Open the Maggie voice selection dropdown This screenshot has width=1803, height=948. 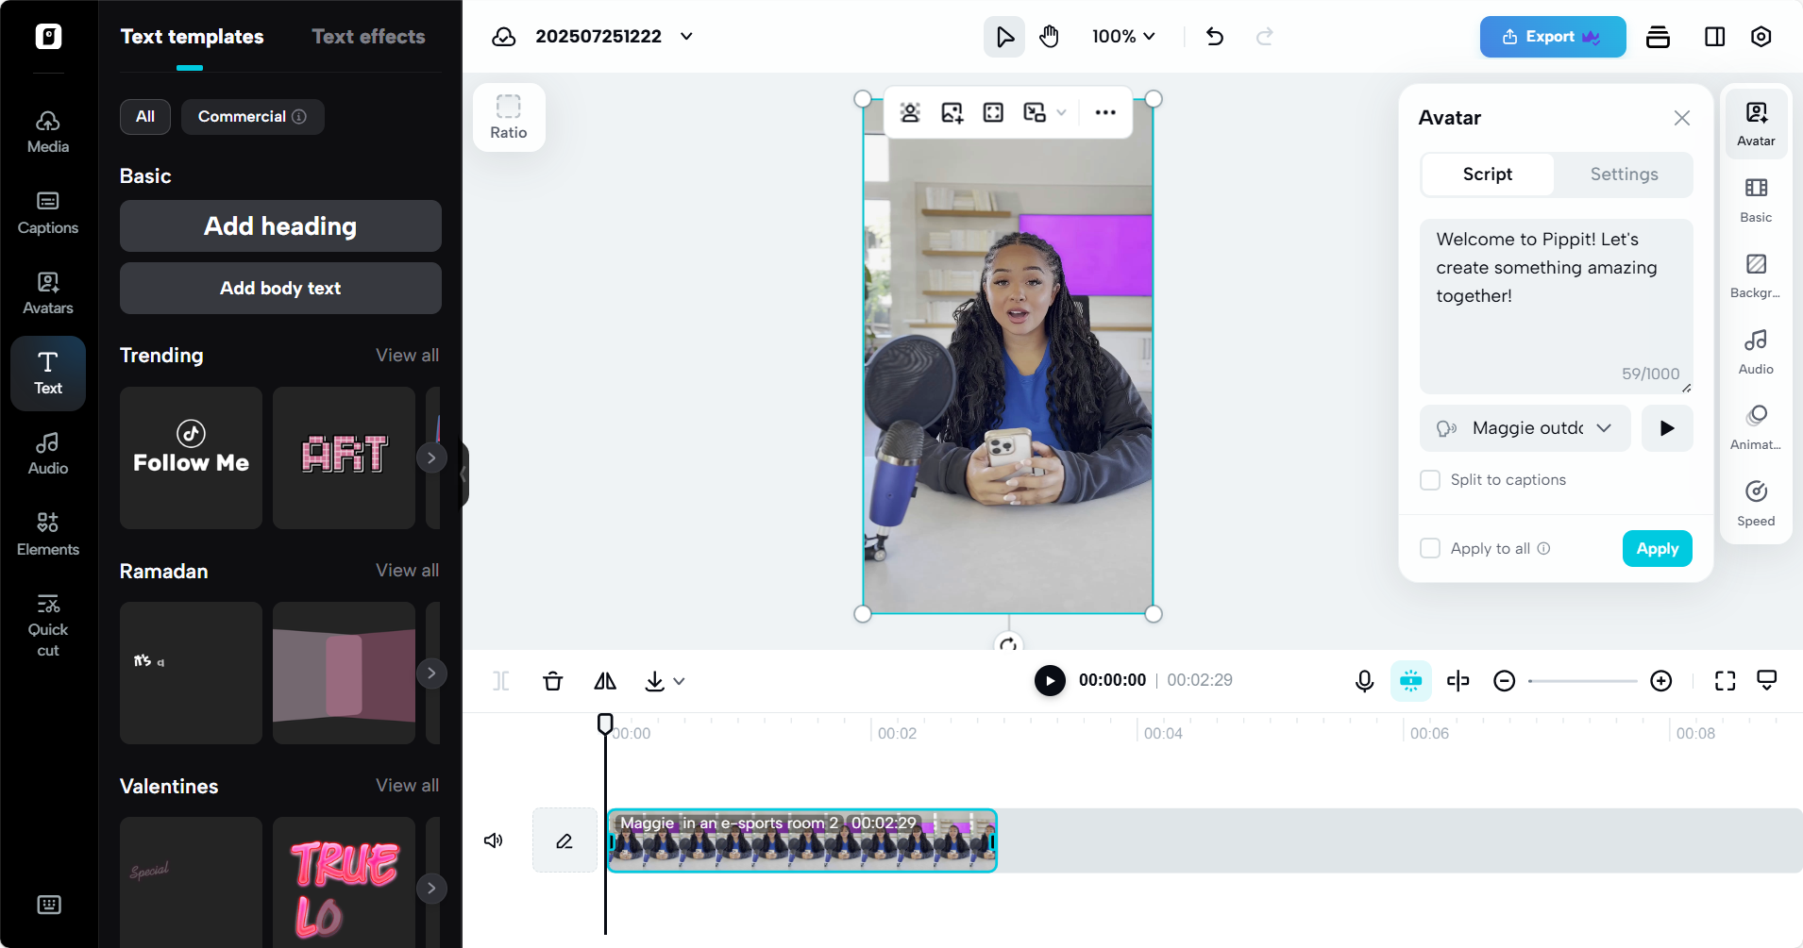point(1524,427)
